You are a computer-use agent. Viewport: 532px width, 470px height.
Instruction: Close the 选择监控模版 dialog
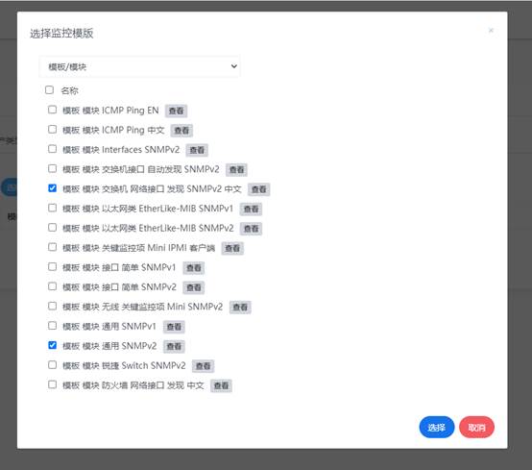[491, 30]
